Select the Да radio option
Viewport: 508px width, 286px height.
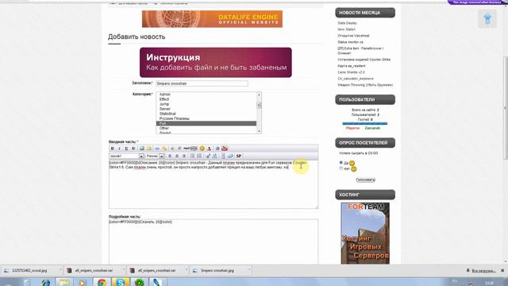[341, 162]
